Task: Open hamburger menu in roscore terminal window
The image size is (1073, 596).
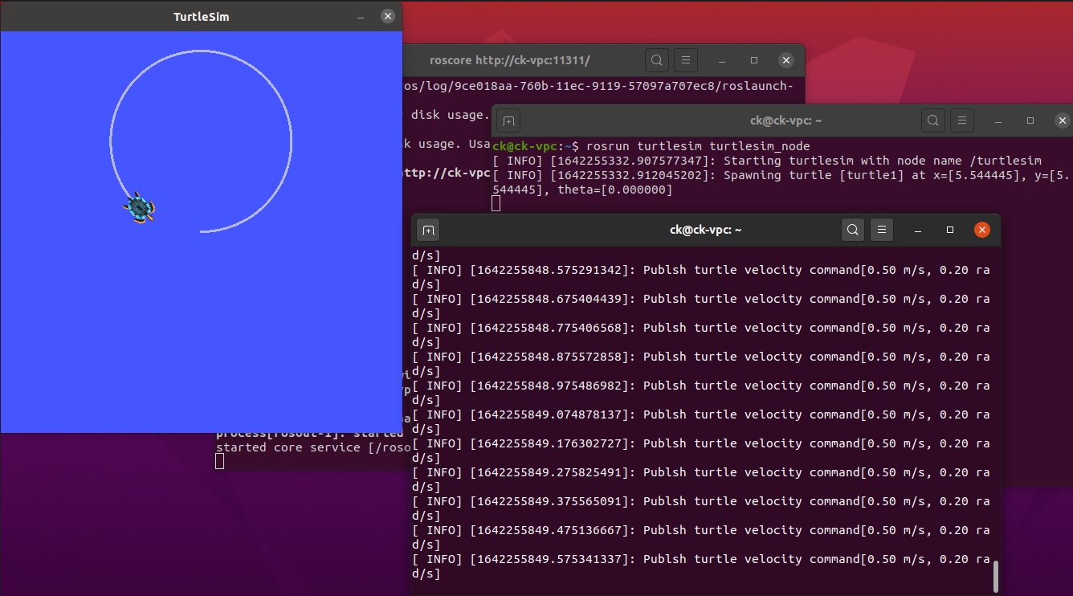Action: pyautogui.click(x=685, y=60)
